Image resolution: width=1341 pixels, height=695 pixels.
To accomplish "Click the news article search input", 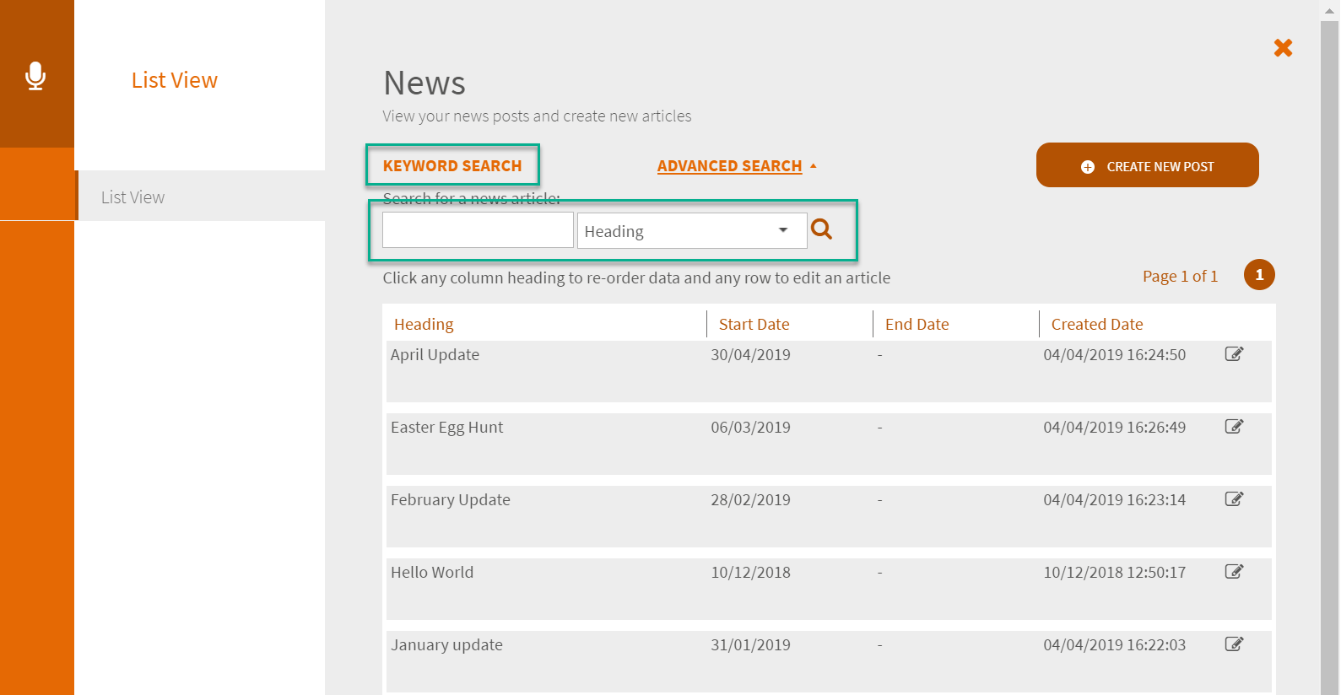I will [478, 230].
